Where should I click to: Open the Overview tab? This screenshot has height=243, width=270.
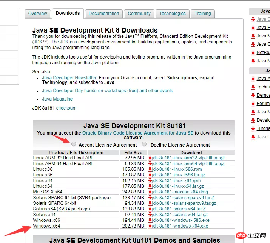click(37, 14)
